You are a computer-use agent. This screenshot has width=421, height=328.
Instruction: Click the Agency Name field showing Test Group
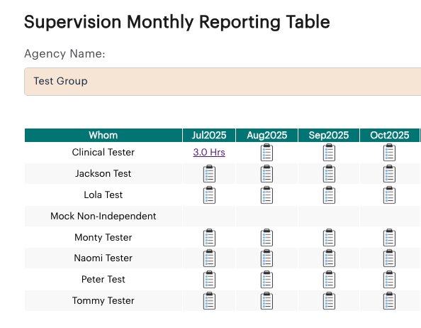(x=223, y=82)
